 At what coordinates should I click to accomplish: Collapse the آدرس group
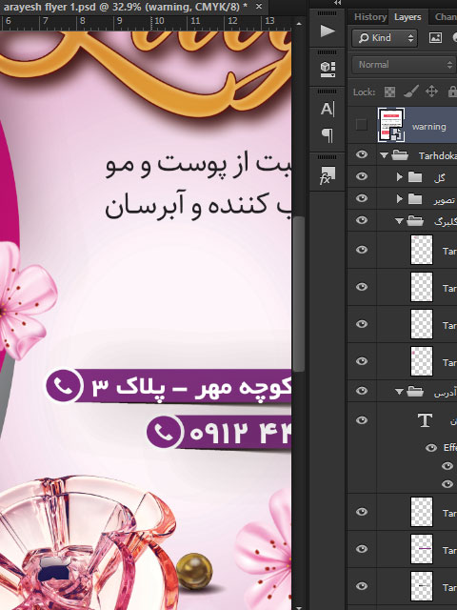[399, 392]
